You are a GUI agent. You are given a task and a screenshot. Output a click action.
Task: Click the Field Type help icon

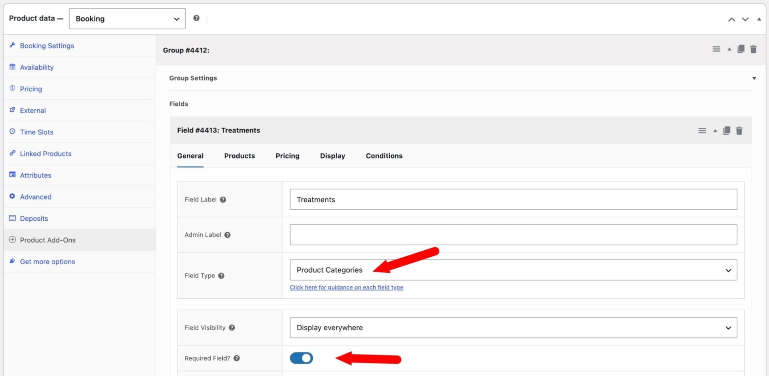click(221, 276)
